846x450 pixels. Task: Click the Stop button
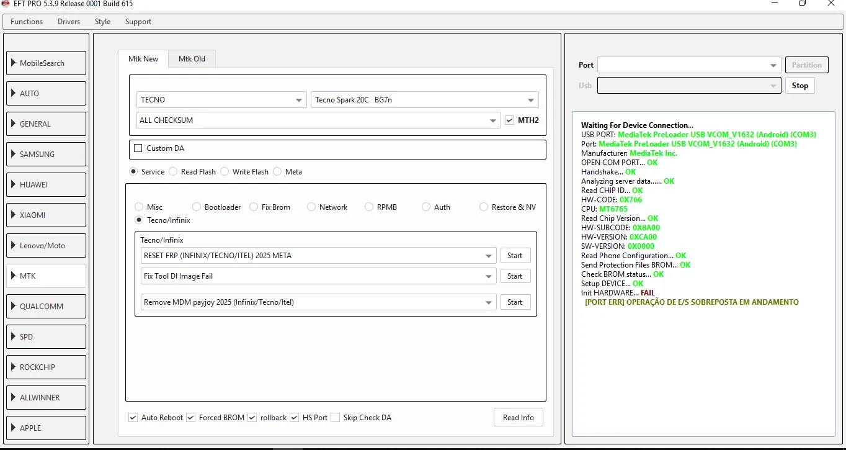click(x=799, y=86)
